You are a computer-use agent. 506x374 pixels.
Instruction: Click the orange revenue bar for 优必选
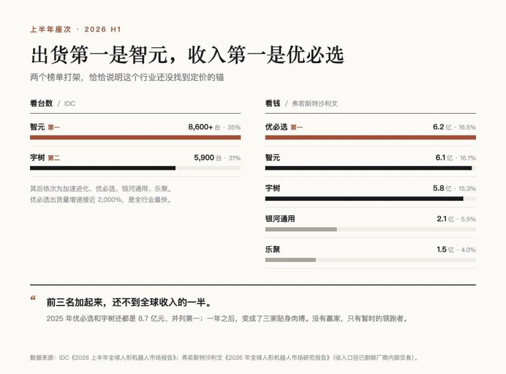click(x=371, y=137)
